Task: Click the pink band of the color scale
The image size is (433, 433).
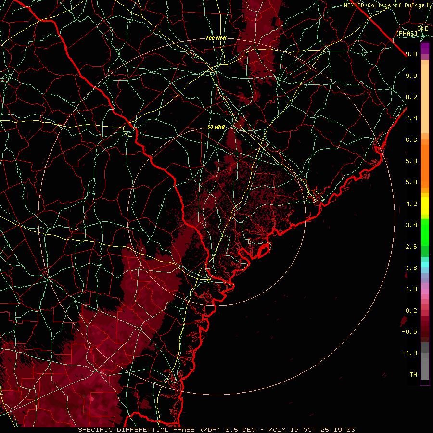Action: (x=425, y=292)
